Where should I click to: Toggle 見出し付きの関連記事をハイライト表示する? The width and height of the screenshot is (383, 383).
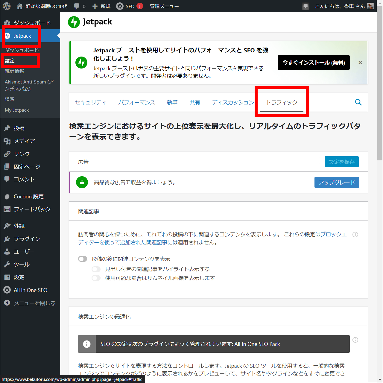pos(96,269)
